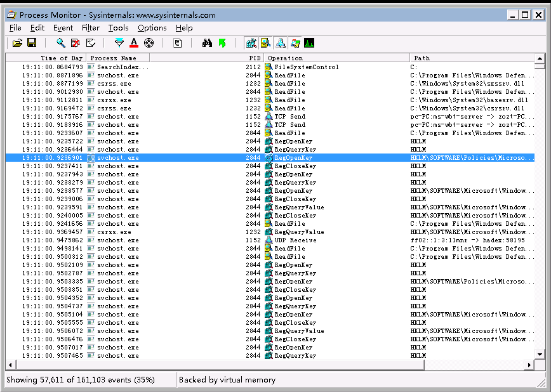Image resolution: width=551 pixels, height=392 pixels.
Task: Click the 'Backed by virtual memory' status text
Action: 227,380
